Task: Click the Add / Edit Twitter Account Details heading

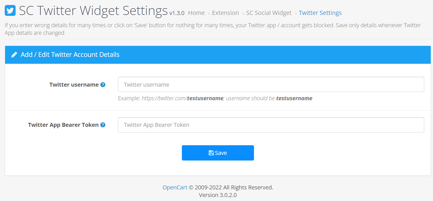Action: [70, 55]
